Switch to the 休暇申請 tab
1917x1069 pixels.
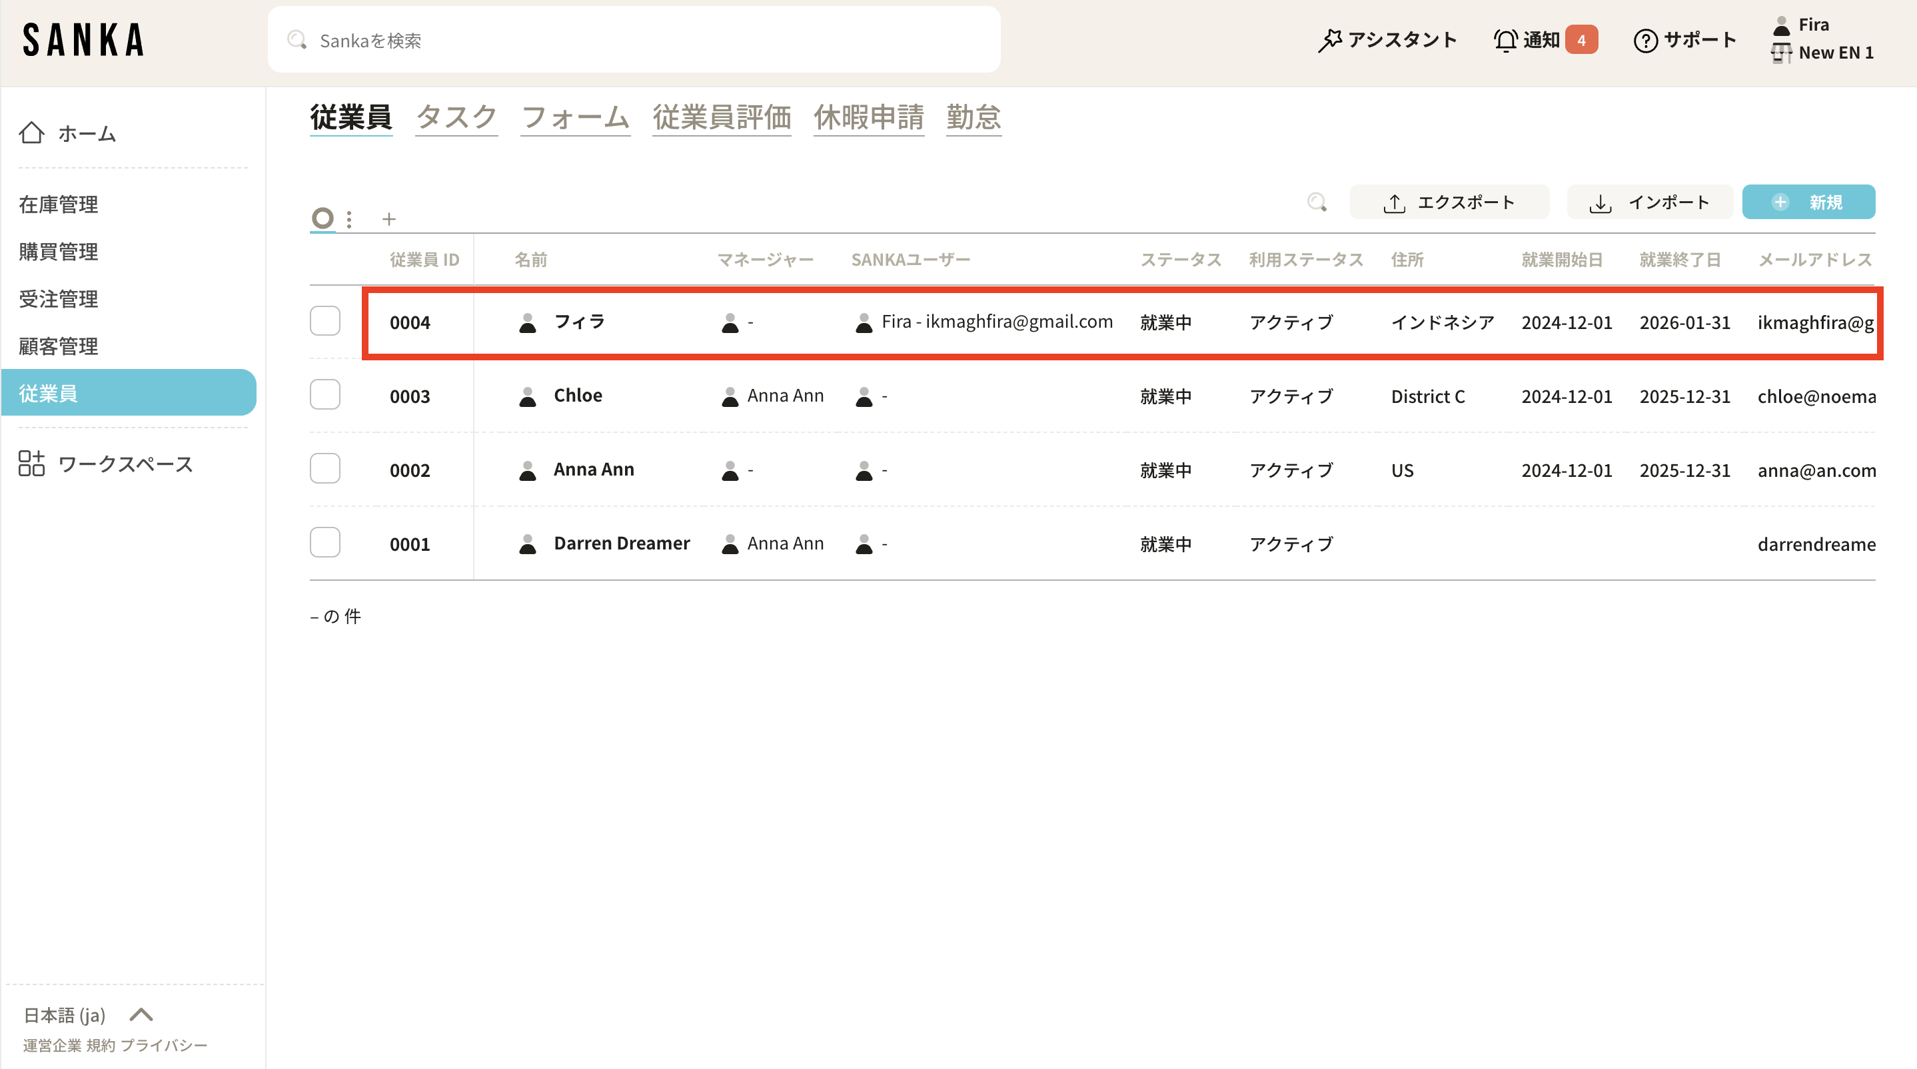tap(868, 117)
